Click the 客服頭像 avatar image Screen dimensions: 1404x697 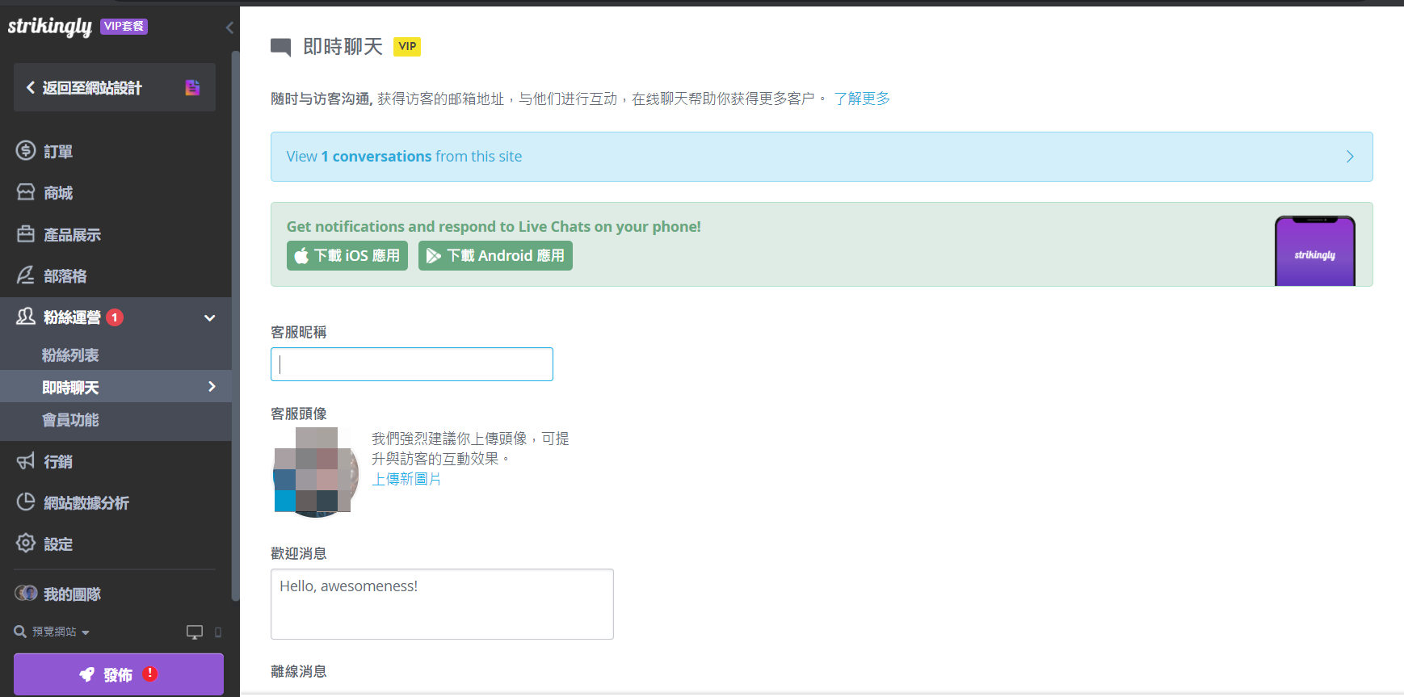[316, 472]
